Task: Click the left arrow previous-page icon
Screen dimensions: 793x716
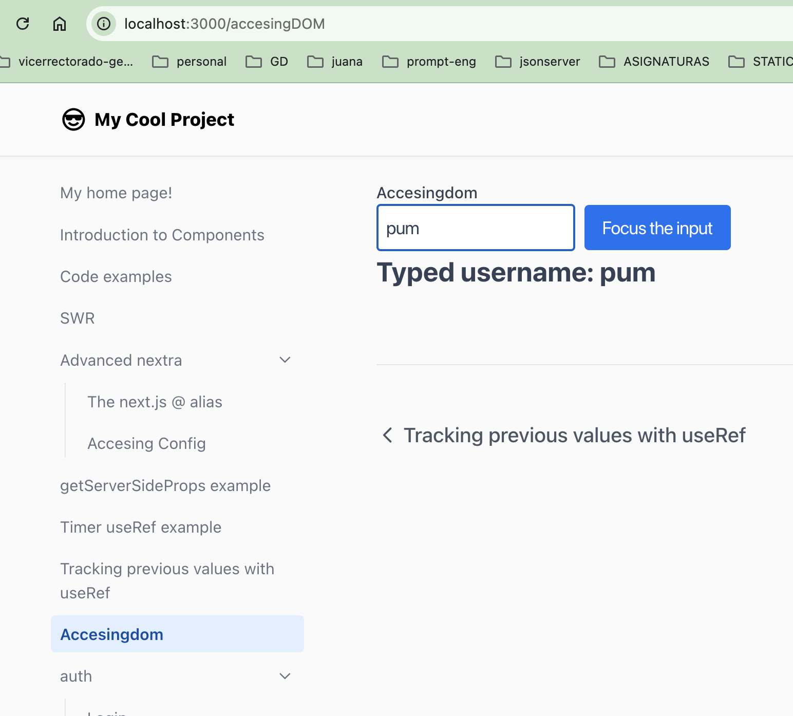Action: [x=388, y=436]
